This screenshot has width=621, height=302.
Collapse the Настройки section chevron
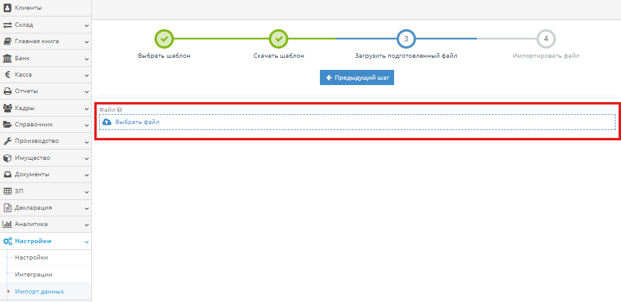(86, 241)
